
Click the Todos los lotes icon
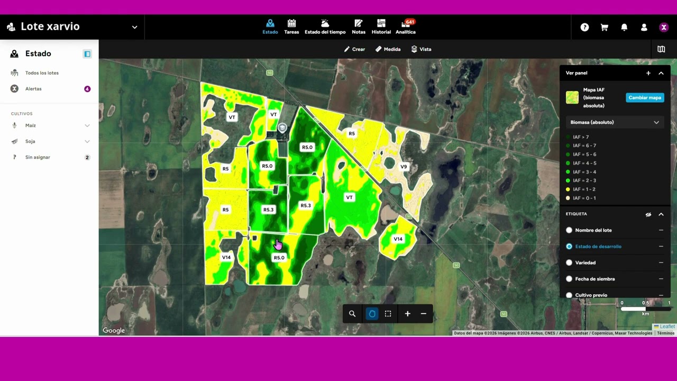click(x=14, y=73)
